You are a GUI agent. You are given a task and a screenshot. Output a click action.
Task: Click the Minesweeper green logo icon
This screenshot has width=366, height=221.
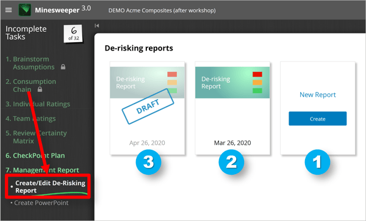[x=25, y=10]
